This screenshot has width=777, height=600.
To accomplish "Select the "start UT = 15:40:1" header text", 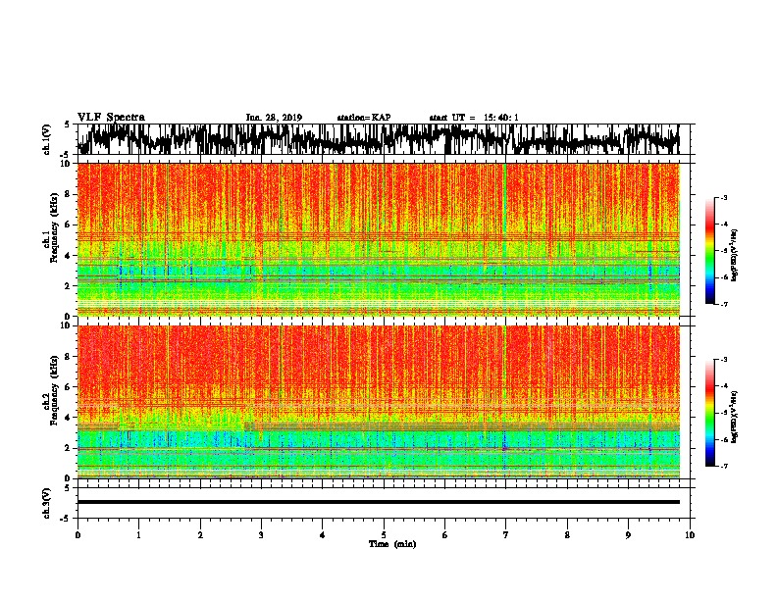I will (x=474, y=118).
